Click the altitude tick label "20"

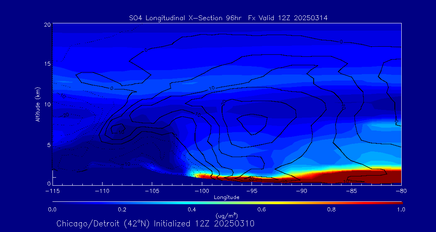[47, 24]
